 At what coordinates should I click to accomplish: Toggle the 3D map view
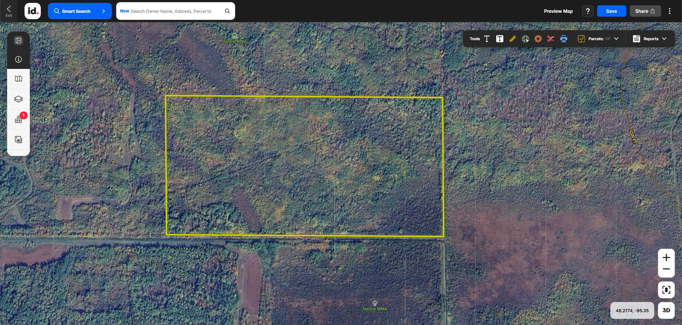point(666,310)
